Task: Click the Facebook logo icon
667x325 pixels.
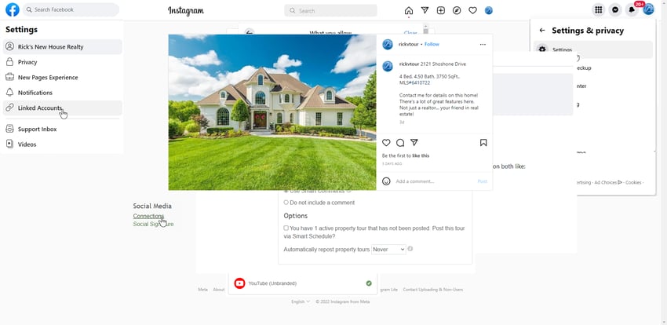Action: (13, 9)
